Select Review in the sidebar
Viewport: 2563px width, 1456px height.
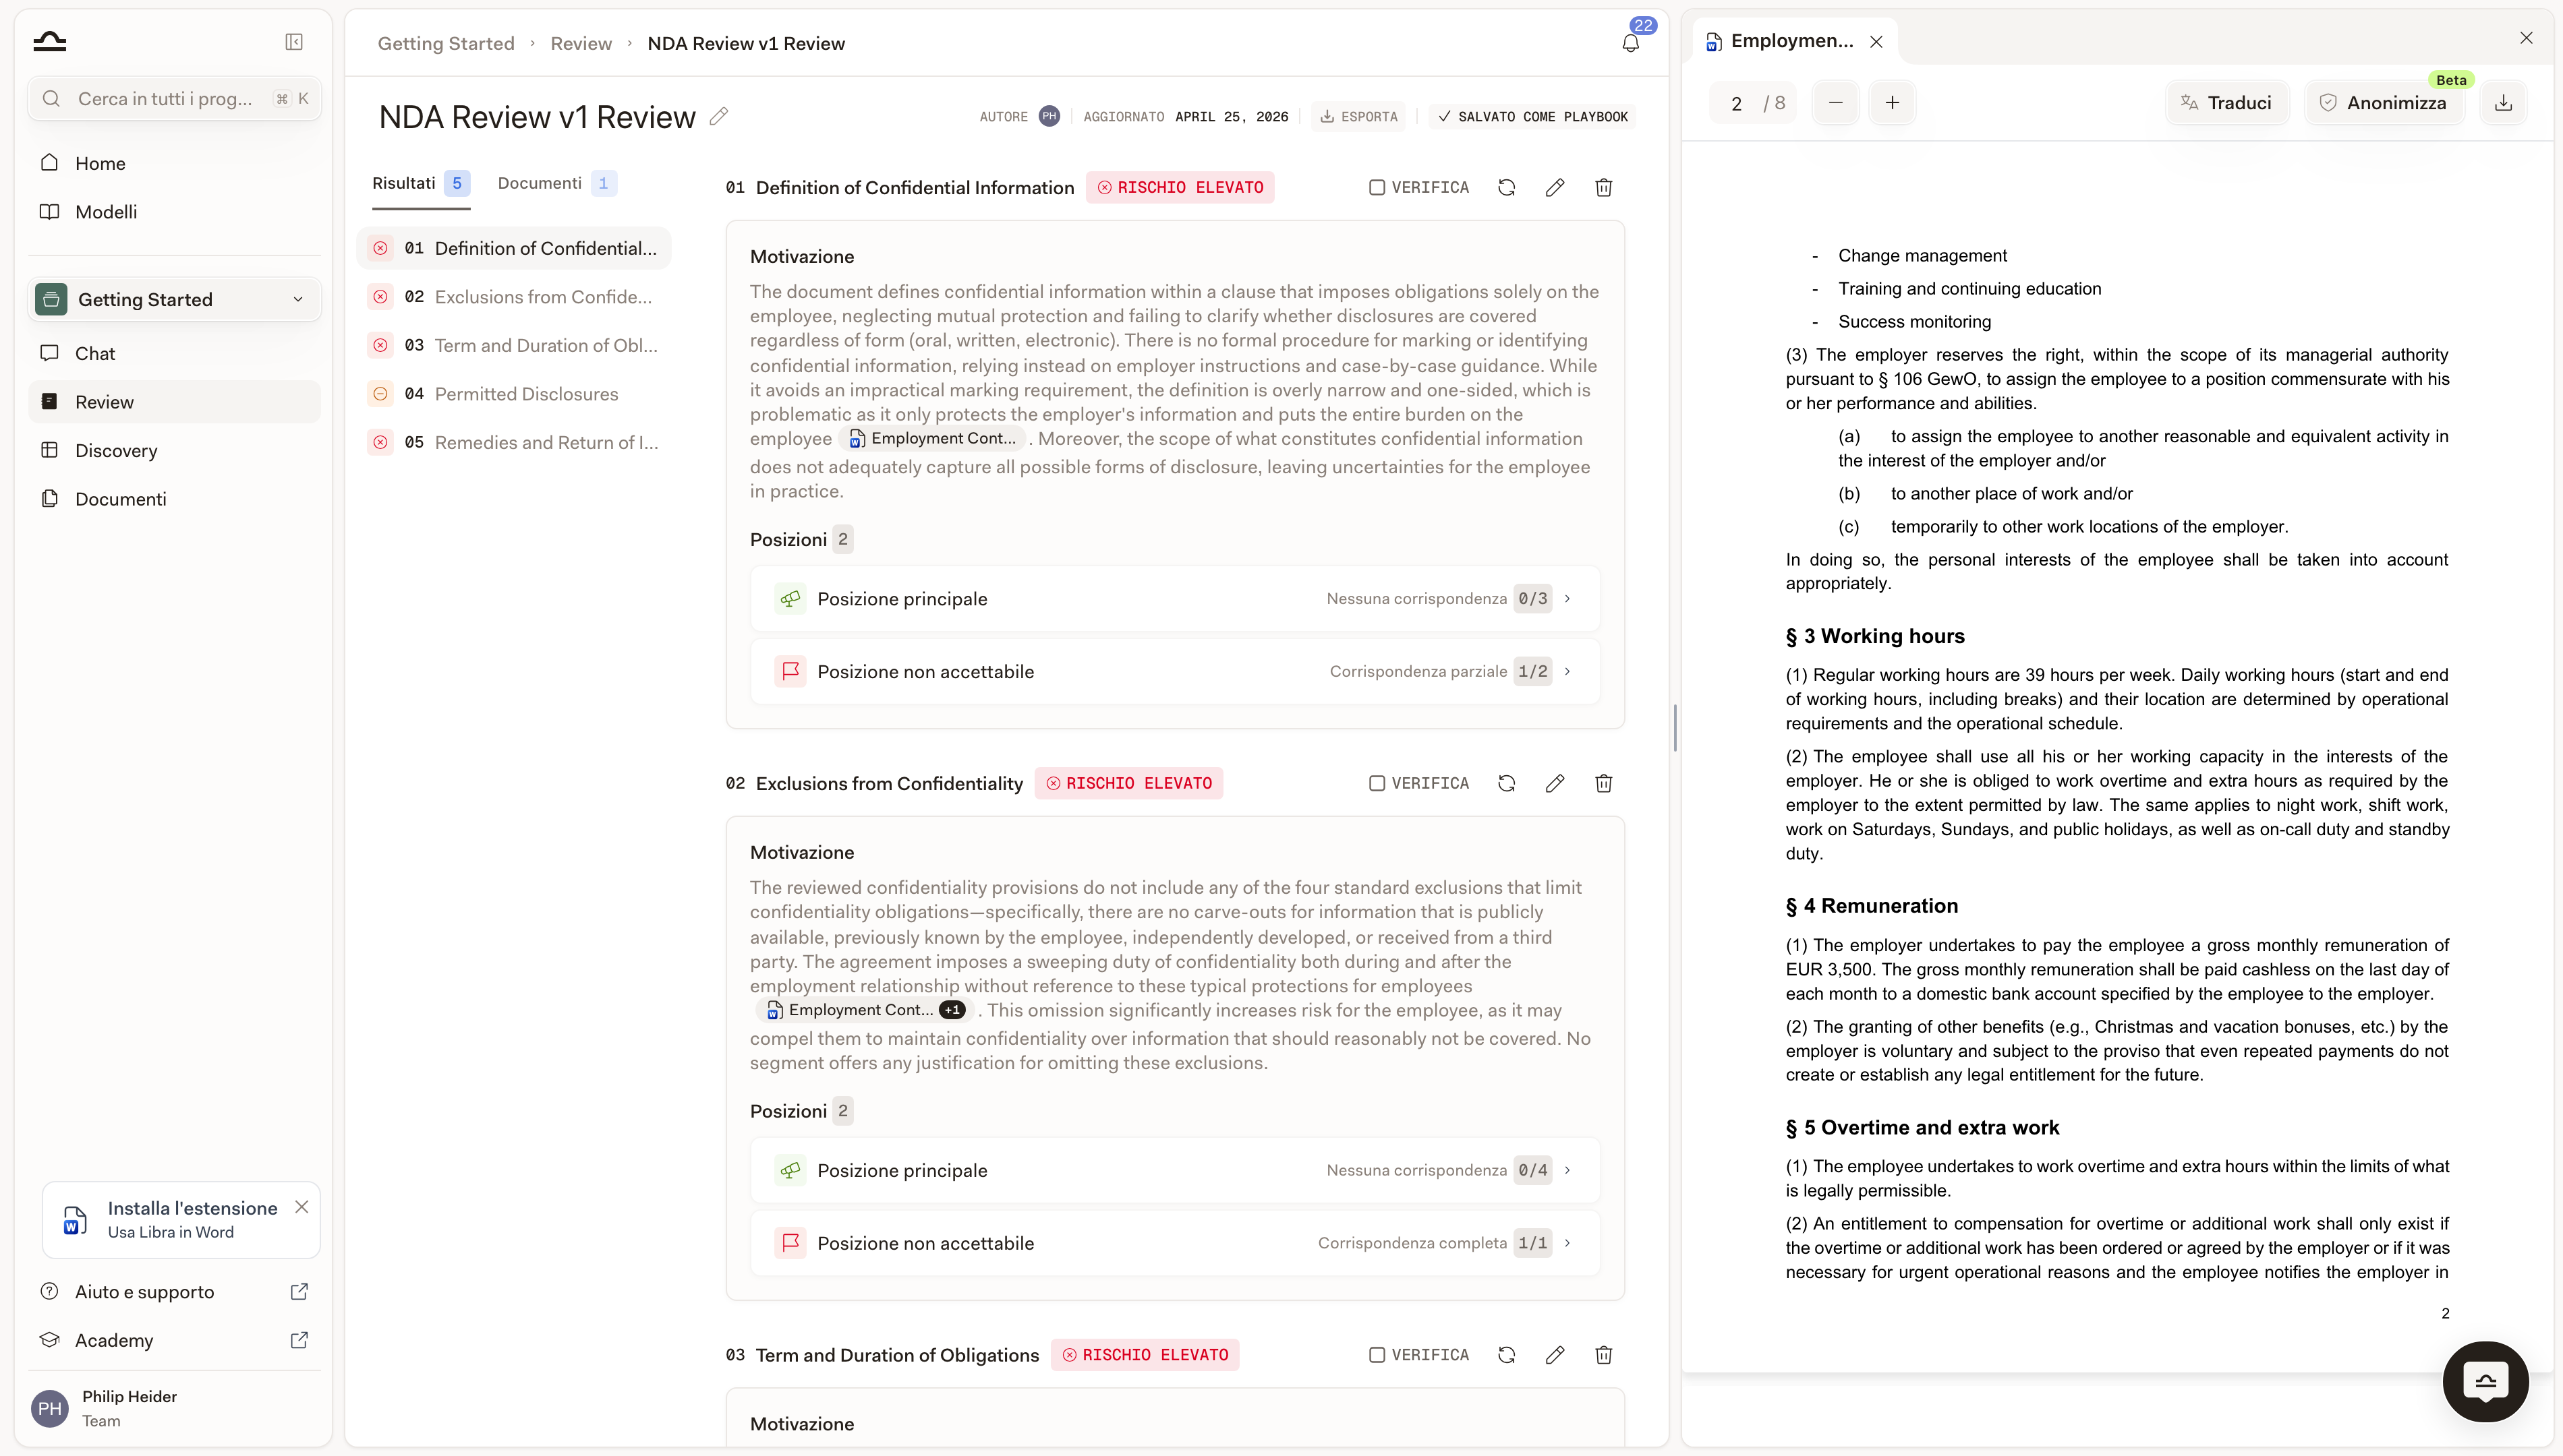click(x=175, y=402)
